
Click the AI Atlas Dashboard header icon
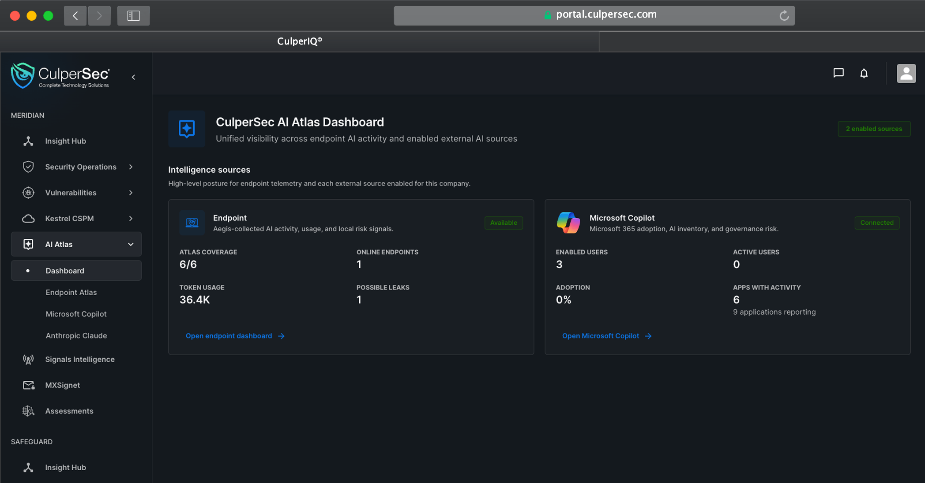point(187,129)
